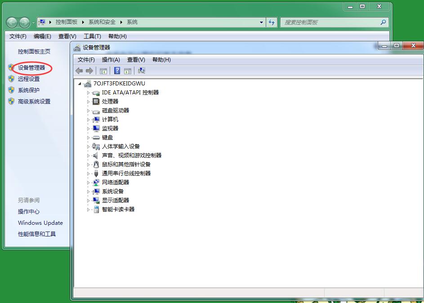Image resolution: width=424 pixels, height=303 pixels.
Task: Open the 操作(A) menu in Device Manager
Action: [x=110, y=59]
